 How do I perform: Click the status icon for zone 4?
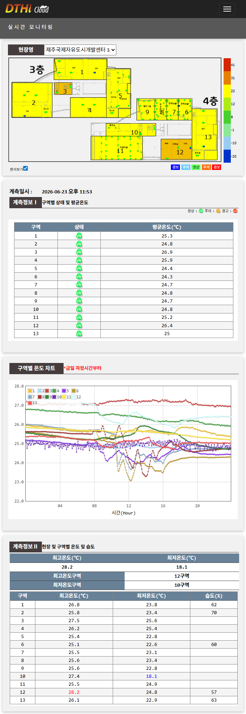point(79,260)
